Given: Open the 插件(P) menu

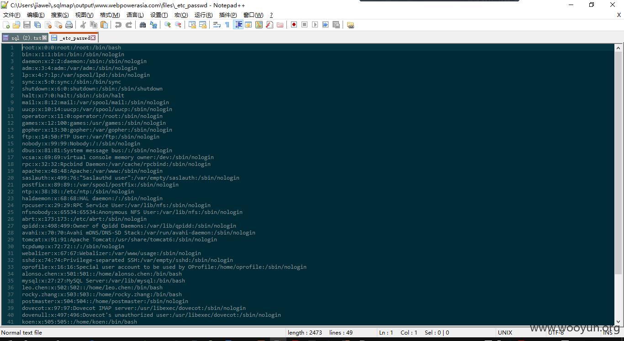Looking at the screenshot, I should tap(228, 15).
